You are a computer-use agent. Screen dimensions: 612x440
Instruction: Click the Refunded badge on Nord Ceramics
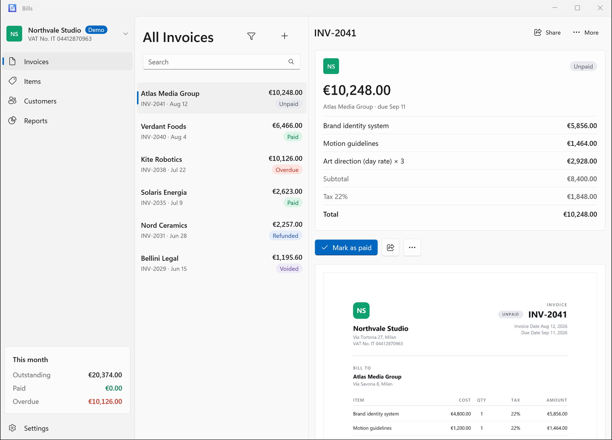(x=285, y=236)
